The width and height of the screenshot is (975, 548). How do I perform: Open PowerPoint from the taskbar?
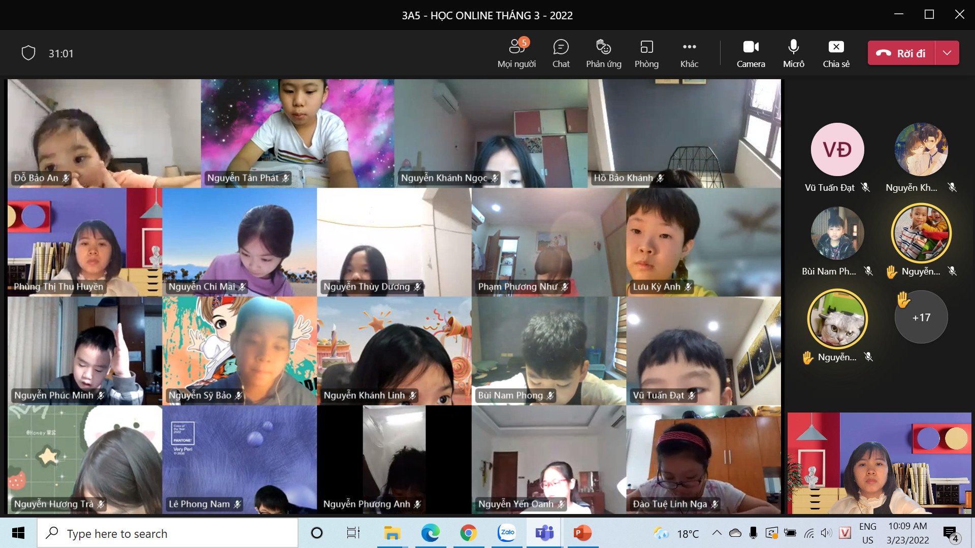582,533
